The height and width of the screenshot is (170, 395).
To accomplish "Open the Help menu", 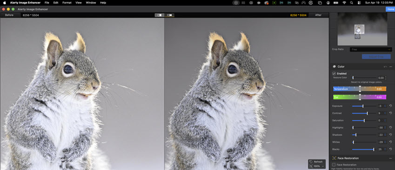I will tap(103, 3).
